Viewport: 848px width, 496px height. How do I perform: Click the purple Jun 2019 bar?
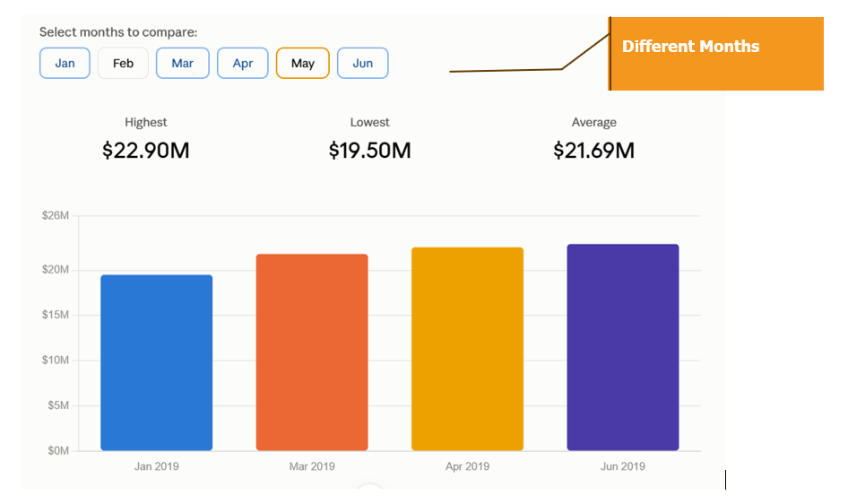click(x=623, y=347)
